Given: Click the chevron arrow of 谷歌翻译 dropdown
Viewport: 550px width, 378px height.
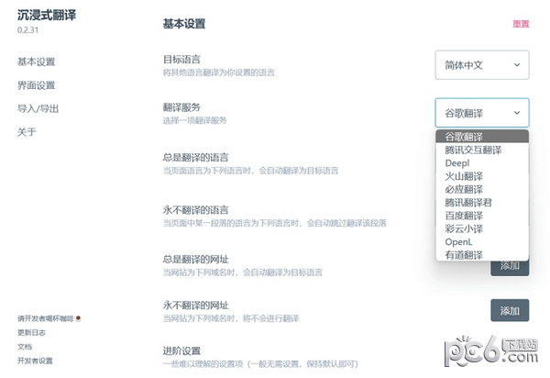Looking at the screenshot, I should 517,113.
